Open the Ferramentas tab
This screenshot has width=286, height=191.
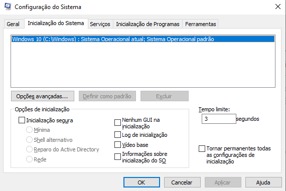pos(201,24)
